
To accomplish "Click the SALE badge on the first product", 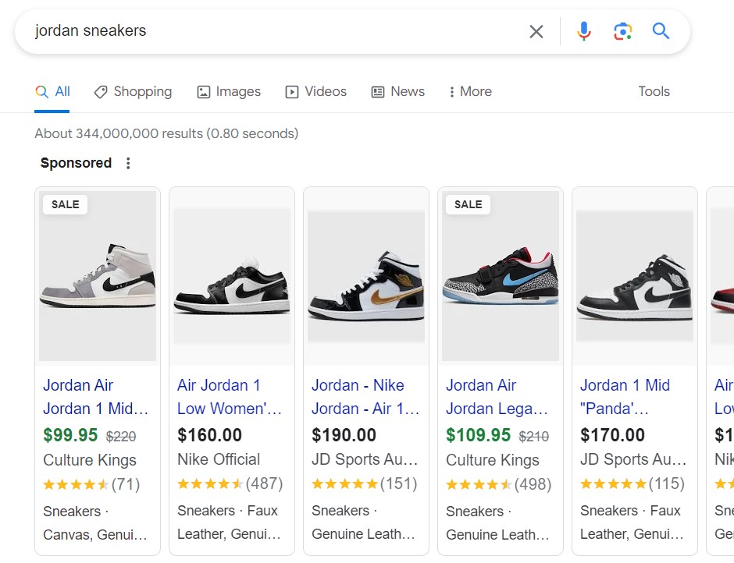I will point(65,204).
